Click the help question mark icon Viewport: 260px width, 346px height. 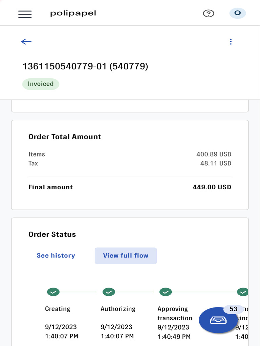(209, 14)
